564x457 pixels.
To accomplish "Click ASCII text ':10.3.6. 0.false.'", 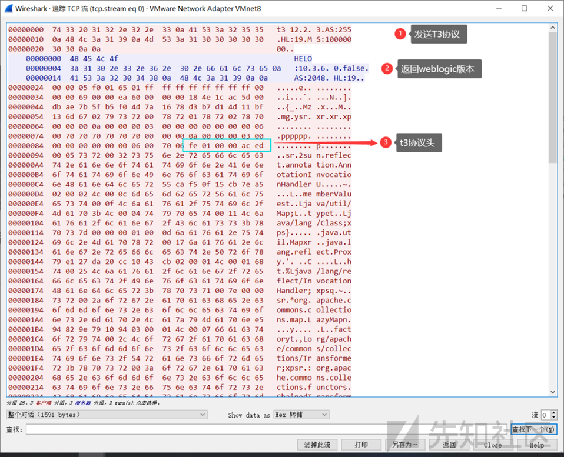I will (331, 68).
